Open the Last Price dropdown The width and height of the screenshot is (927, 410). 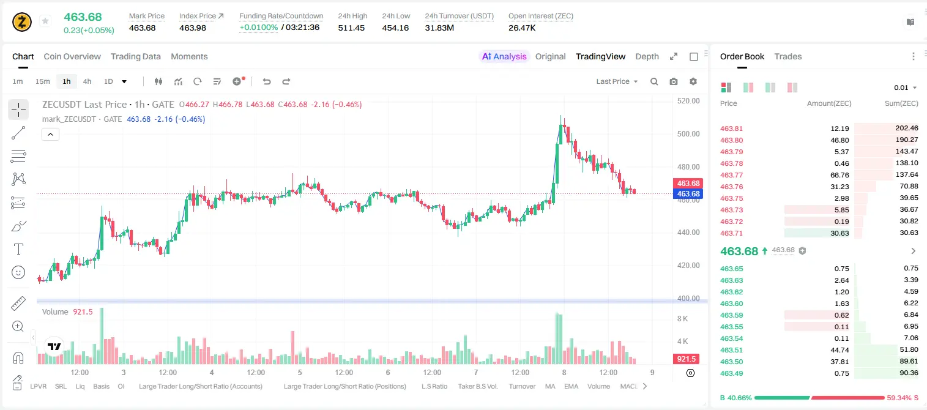617,81
